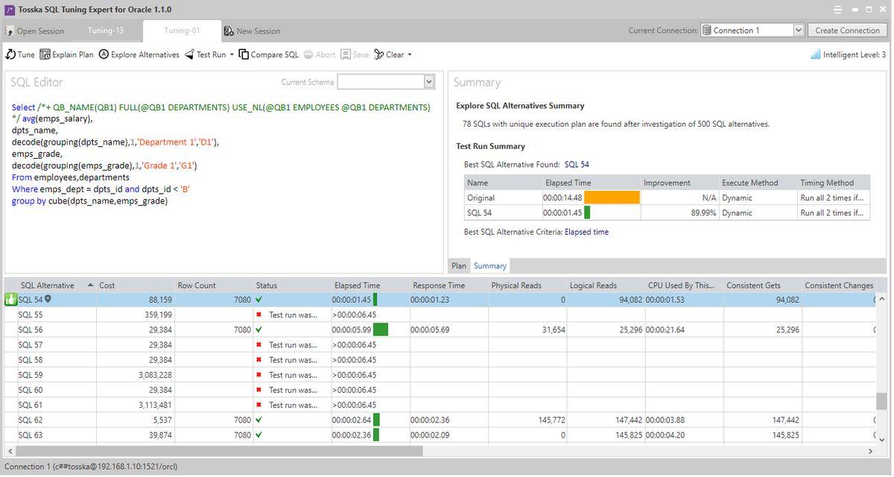Click the red X status in SQL 55 row
Screen dimensions: 894x477
pyautogui.click(x=259, y=315)
